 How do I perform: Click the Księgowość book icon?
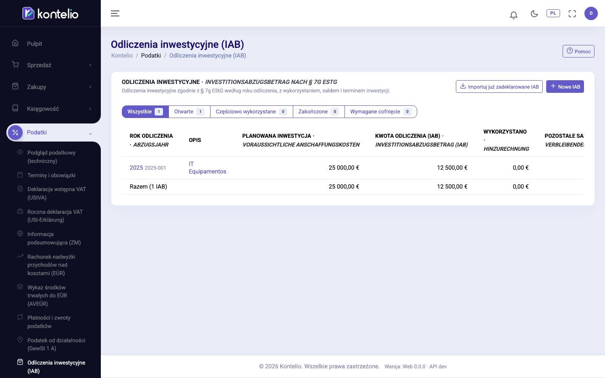(x=16, y=108)
